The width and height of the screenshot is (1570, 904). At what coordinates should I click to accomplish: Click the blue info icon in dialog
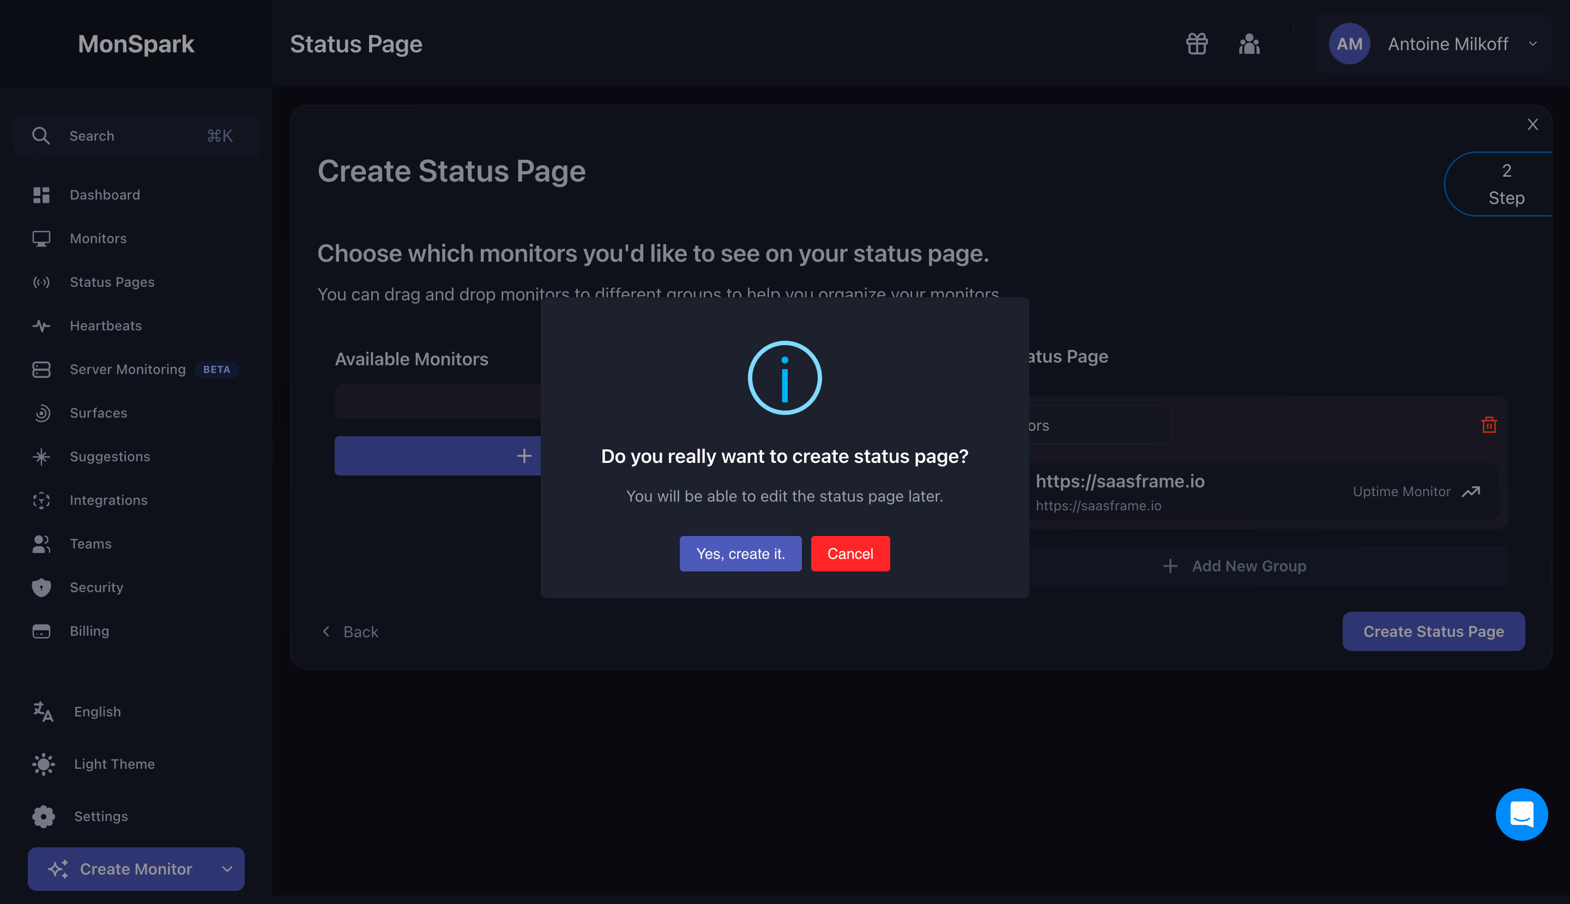[784, 378]
